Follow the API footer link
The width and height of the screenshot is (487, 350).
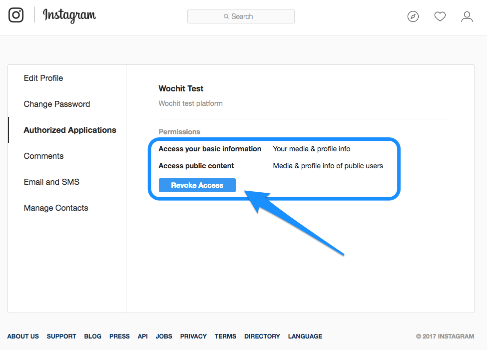pyautogui.click(x=142, y=337)
